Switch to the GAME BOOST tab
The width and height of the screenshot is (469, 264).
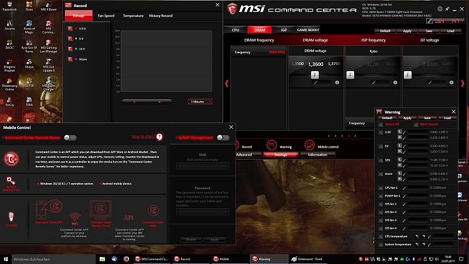[308, 30]
